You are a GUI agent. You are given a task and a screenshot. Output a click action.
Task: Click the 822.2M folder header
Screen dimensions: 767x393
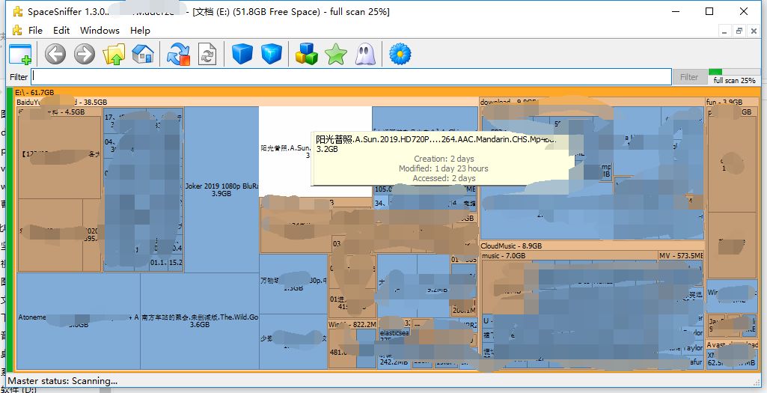tap(352, 324)
